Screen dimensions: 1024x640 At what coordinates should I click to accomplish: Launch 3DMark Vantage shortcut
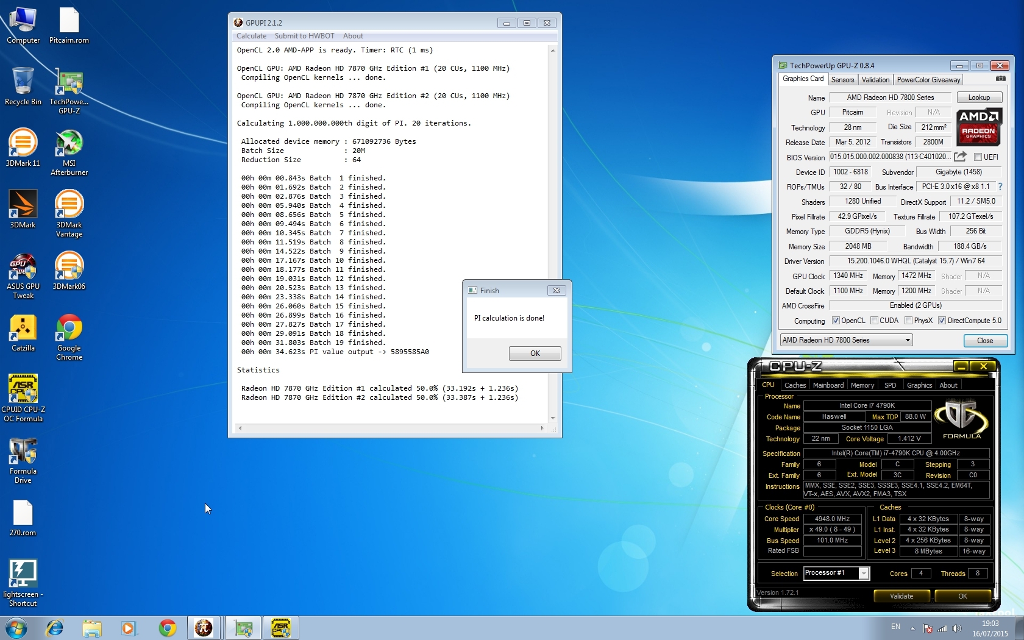click(x=69, y=214)
